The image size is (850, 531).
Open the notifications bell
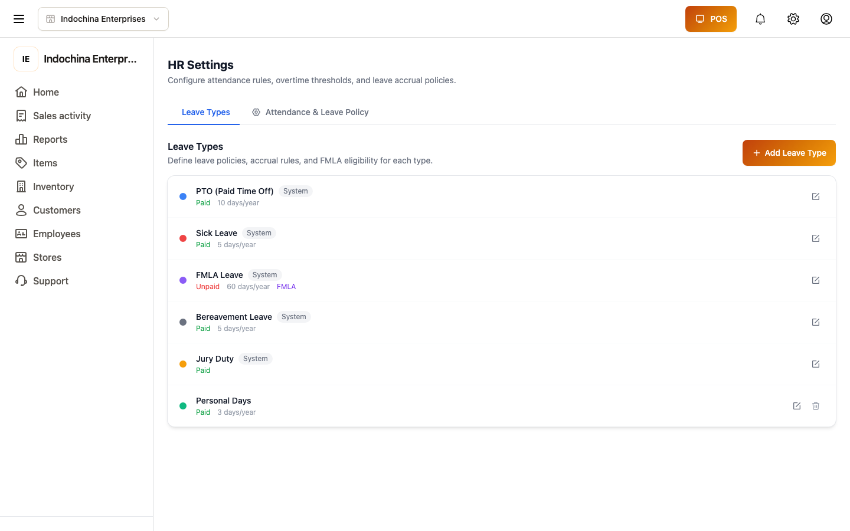(x=760, y=19)
